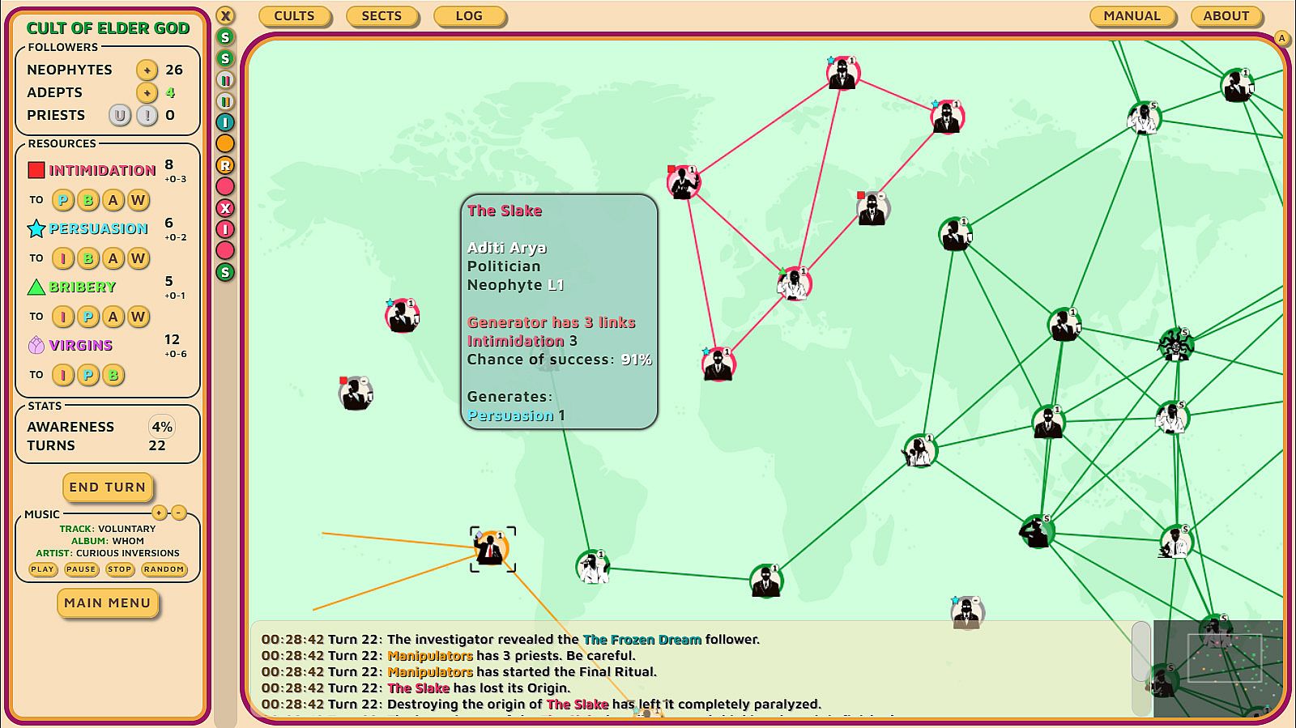1296x728 pixels.
Task: Convert Bribery to Awareness with the A coin
Action: click(x=113, y=317)
